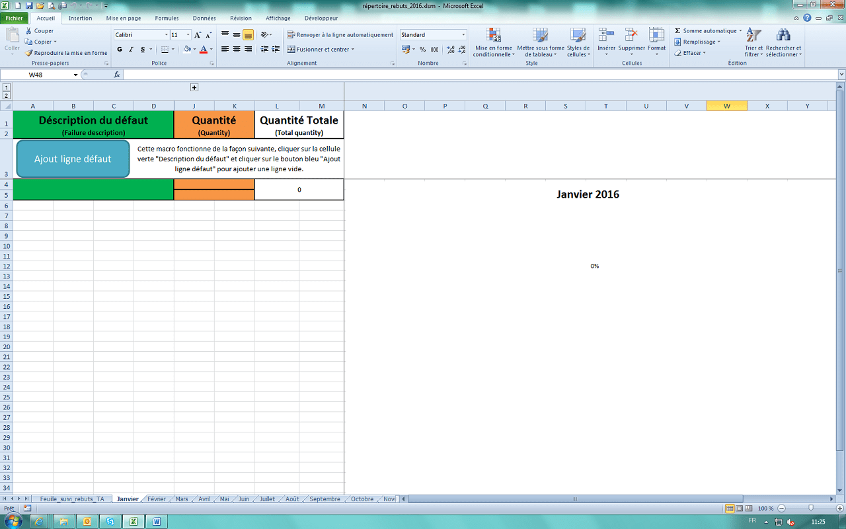Decrease the font size

[x=209, y=35]
